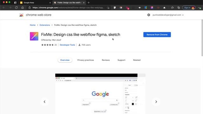
Task: Click the 'Offered by: Mor zloof' text
Action: [x=51, y=40]
